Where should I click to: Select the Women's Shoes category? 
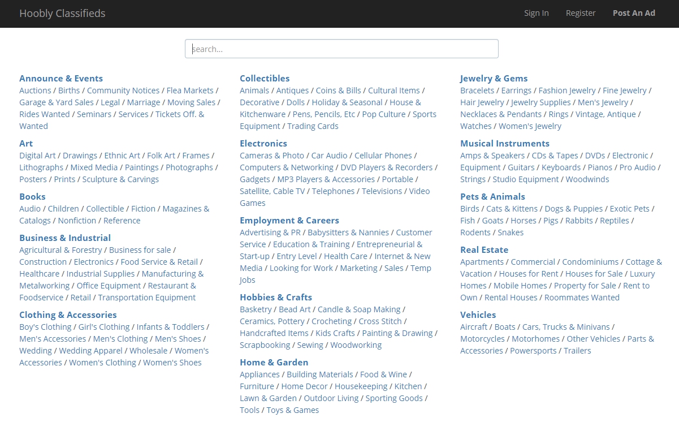coord(172,363)
